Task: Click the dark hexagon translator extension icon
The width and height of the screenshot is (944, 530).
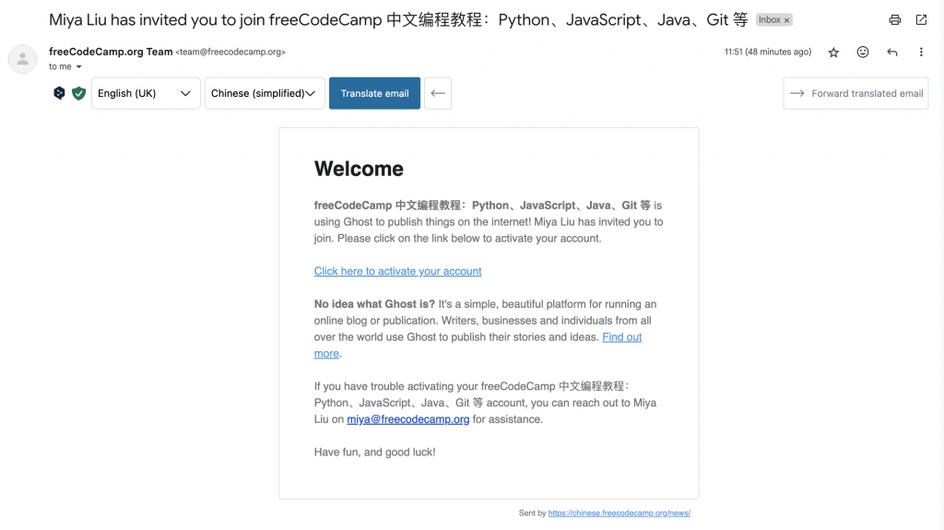Action: pyautogui.click(x=59, y=93)
